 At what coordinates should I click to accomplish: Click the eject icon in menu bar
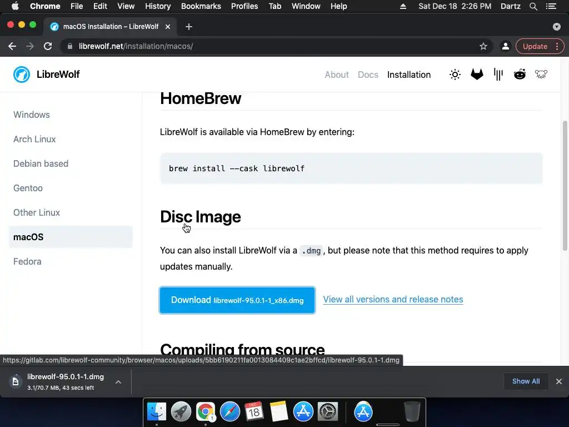(x=403, y=6)
